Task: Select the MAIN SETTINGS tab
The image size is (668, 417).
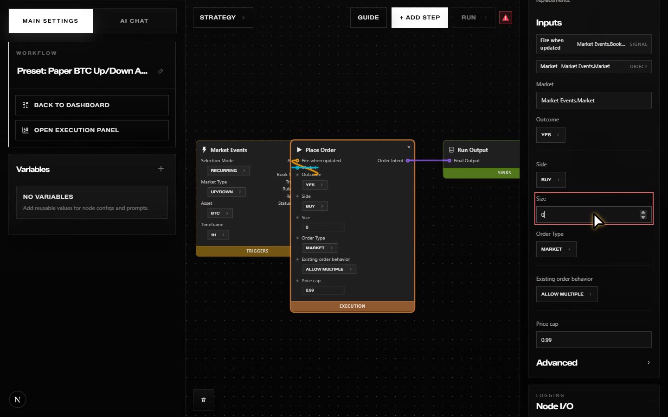Action: point(51,21)
